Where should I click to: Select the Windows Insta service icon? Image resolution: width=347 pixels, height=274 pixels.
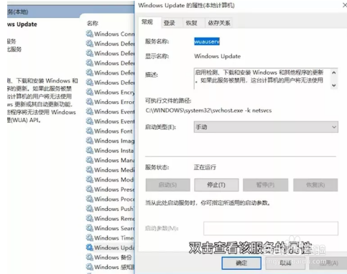click(x=90, y=151)
